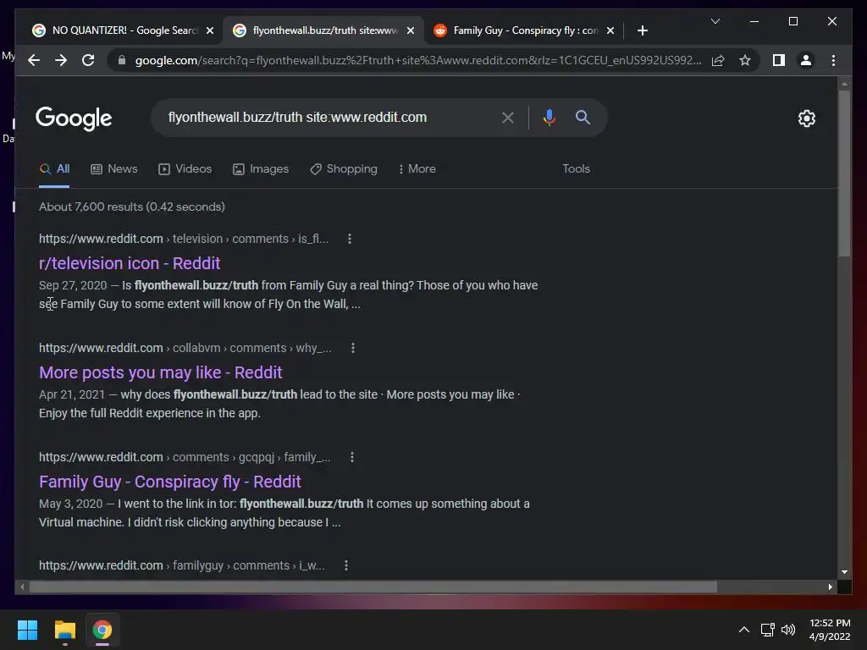This screenshot has height=650, width=867.
Task: Go to the Google homepage logo
Action: click(74, 118)
